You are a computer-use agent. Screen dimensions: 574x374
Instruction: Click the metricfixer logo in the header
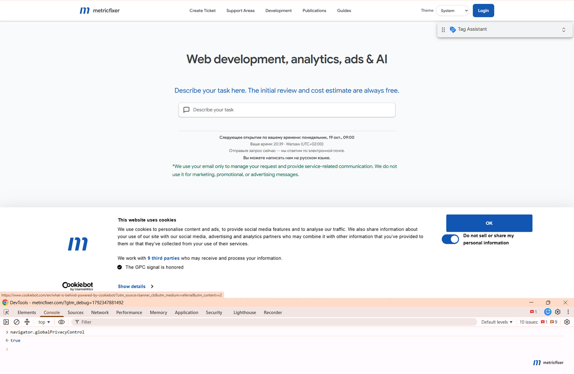point(100,11)
